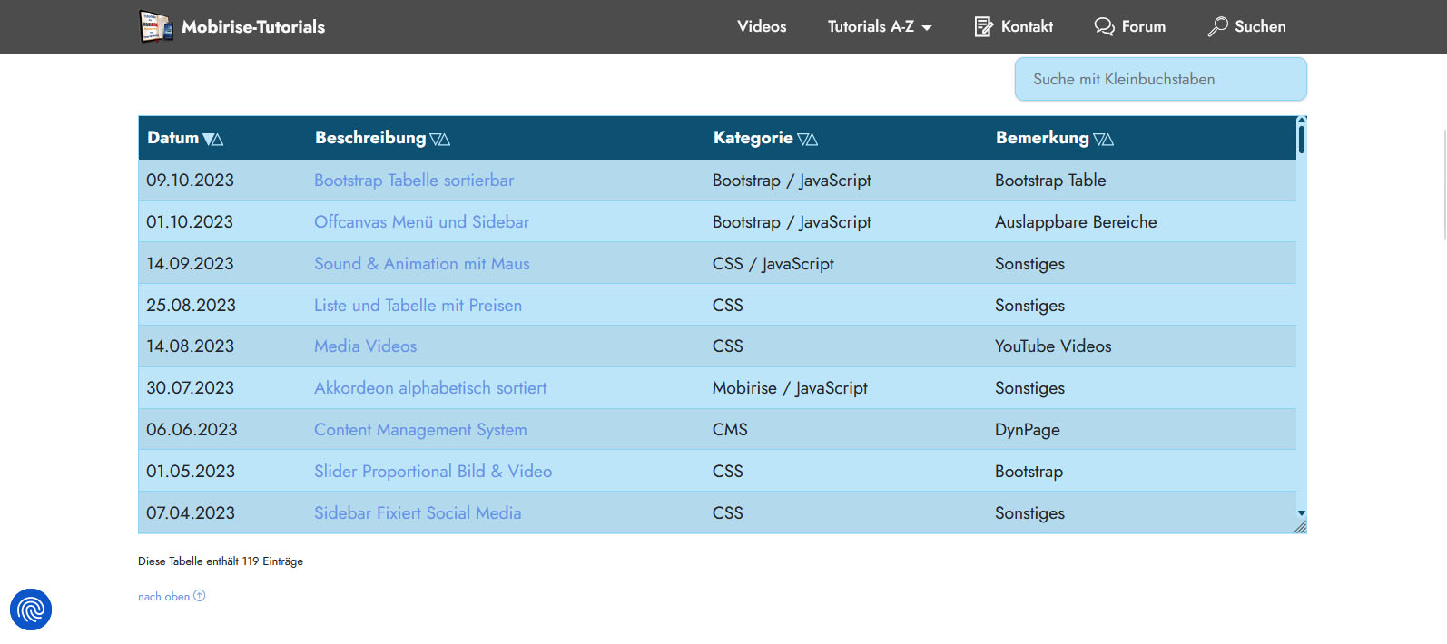Sort table by Datum column arrows
Viewport: 1447px width, 644px height.
click(x=212, y=139)
